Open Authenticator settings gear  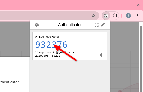(x=37, y=25)
